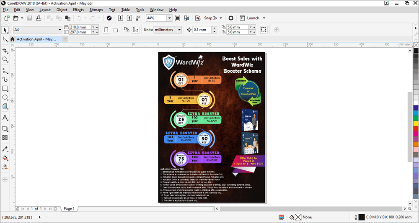Apply layout to current page only

[135, 30]
